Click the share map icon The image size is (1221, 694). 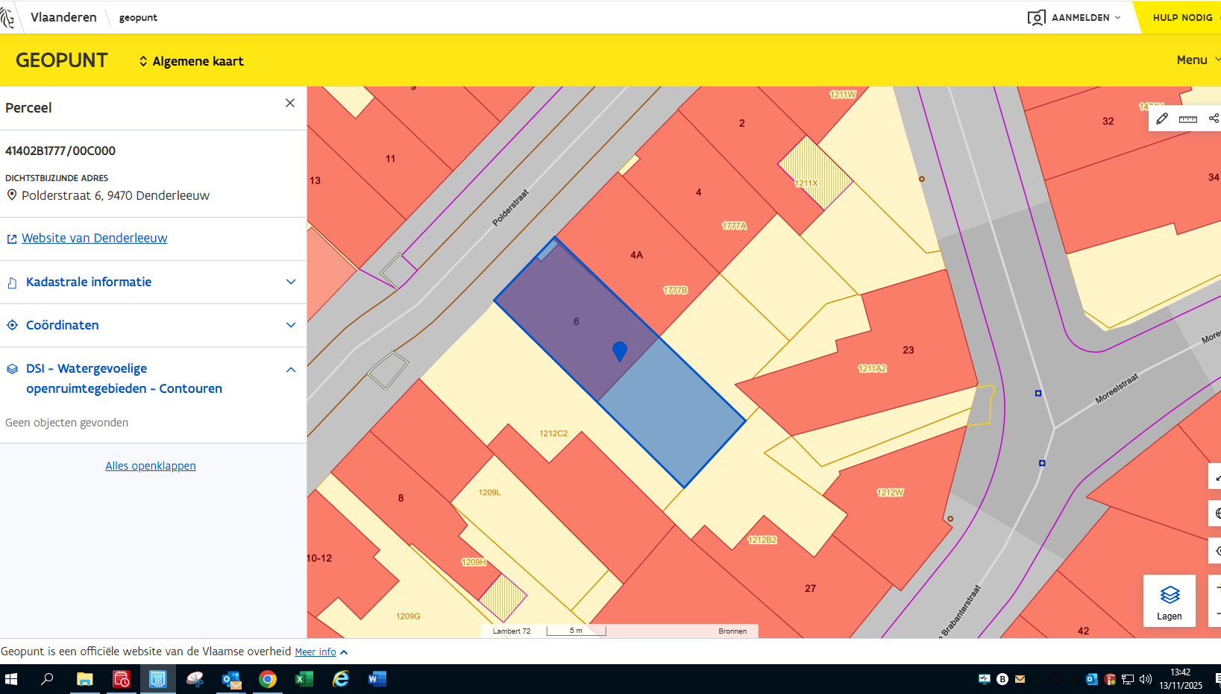1214,119
